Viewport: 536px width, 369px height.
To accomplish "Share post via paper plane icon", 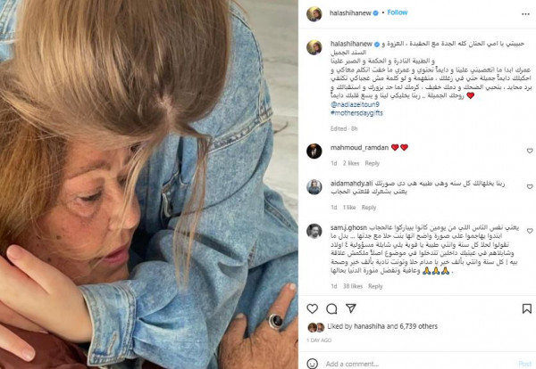I will [x=351, y=308].
